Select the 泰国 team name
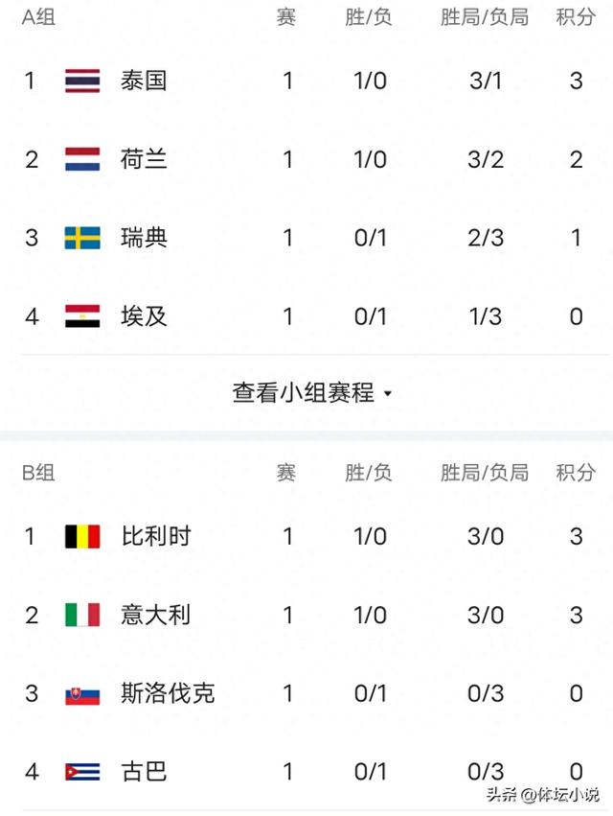 click(x=144, y=81)
